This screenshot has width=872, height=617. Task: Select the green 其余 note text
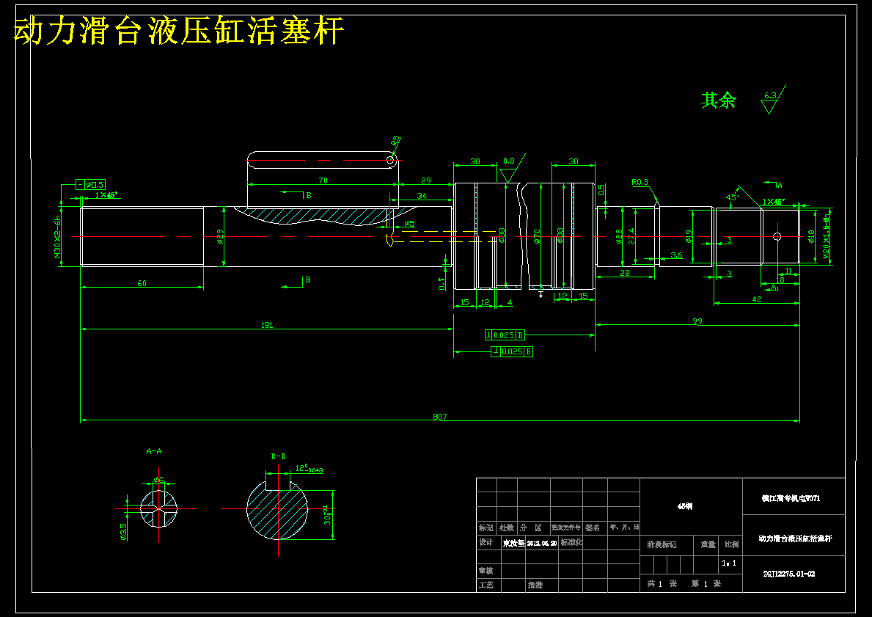tap(719, 101)
